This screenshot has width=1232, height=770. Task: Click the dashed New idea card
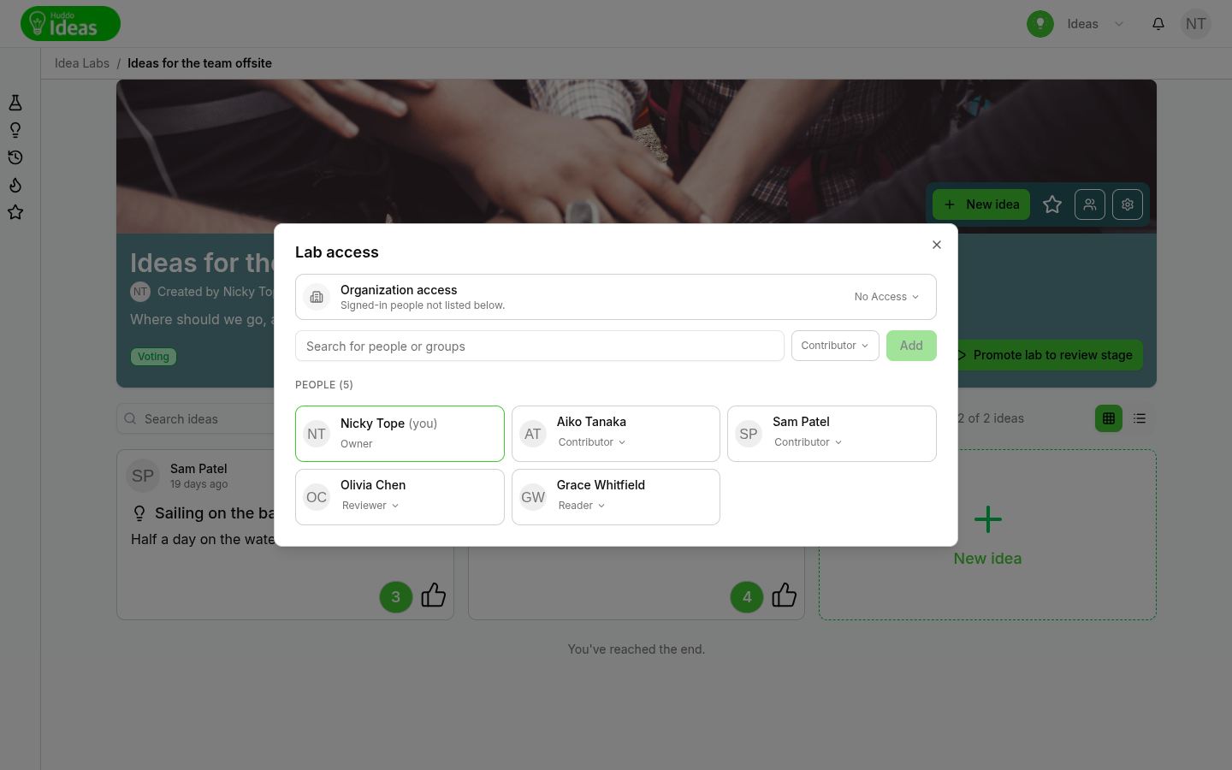(x=987, y=535)
